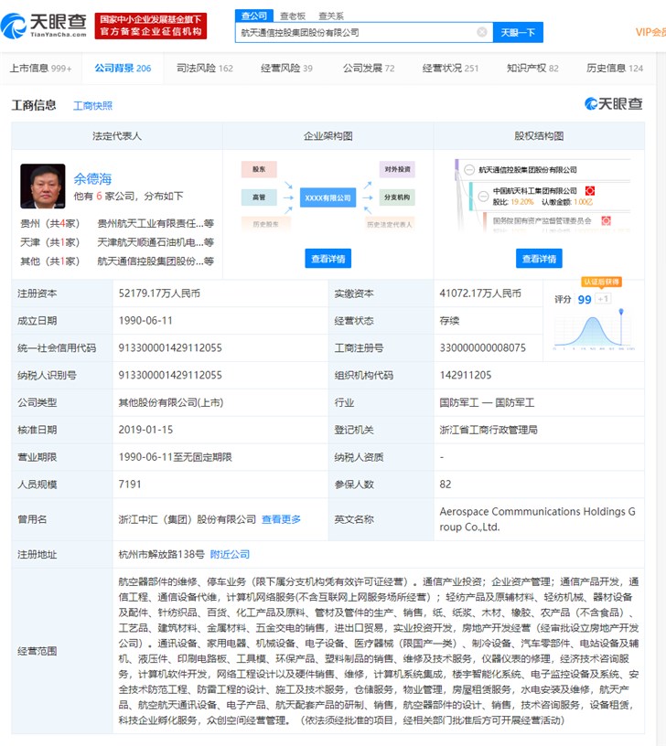The width and height of the screenshot is (666, 746).
Task: Open 附近公司 link beside the registered address
Action: pos(230,554)
